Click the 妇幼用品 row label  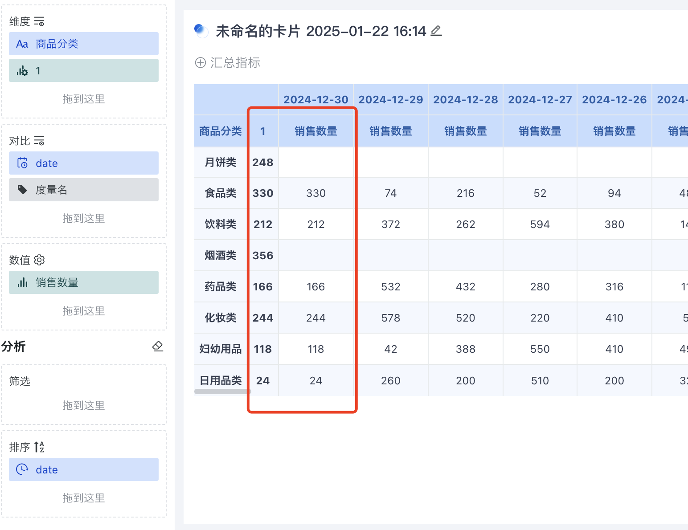coord(221,349)
